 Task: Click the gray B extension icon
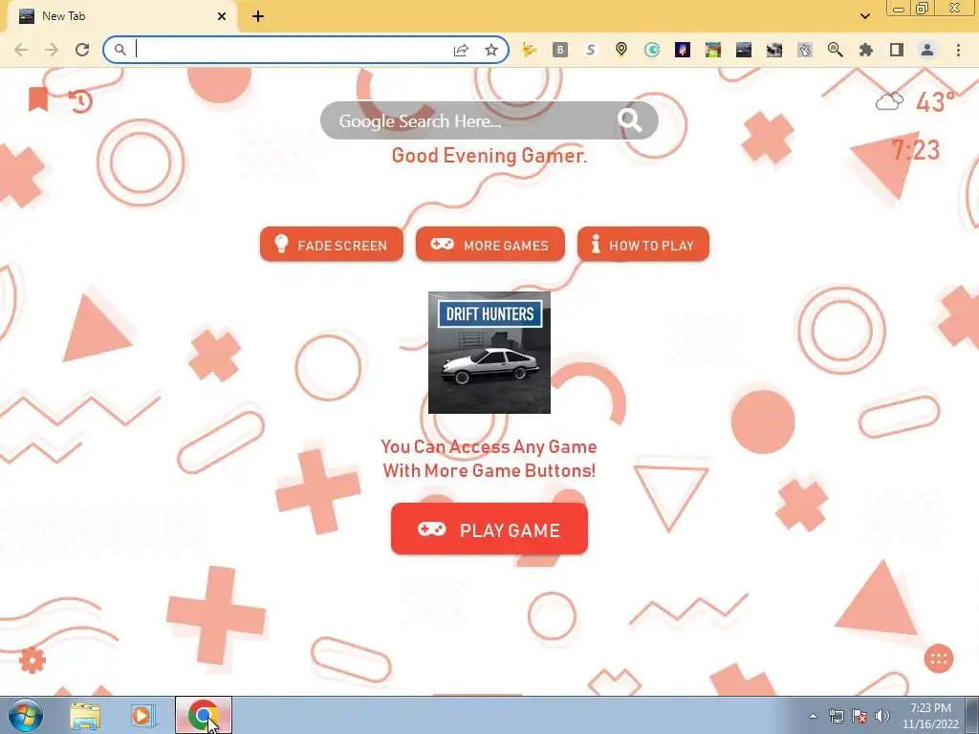point(560,50)
